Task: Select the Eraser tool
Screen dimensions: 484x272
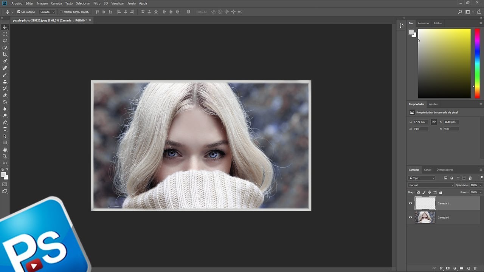Action: click(5, 95)
